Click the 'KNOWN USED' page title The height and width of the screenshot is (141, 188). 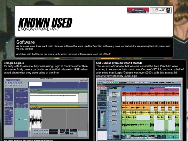[45, 23]
